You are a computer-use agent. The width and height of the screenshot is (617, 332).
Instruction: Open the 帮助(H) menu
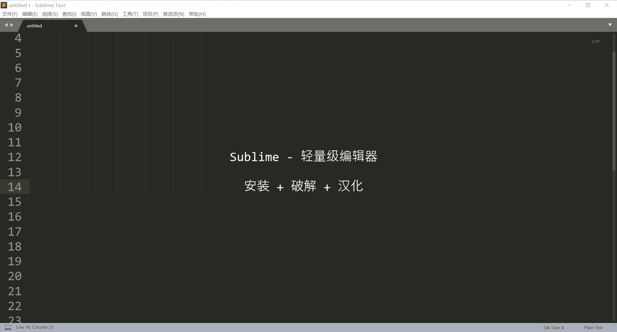point(197,14)
